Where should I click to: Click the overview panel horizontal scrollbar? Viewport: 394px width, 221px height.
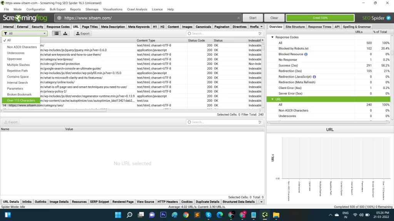pyautogui.click(x=329, y=122)
